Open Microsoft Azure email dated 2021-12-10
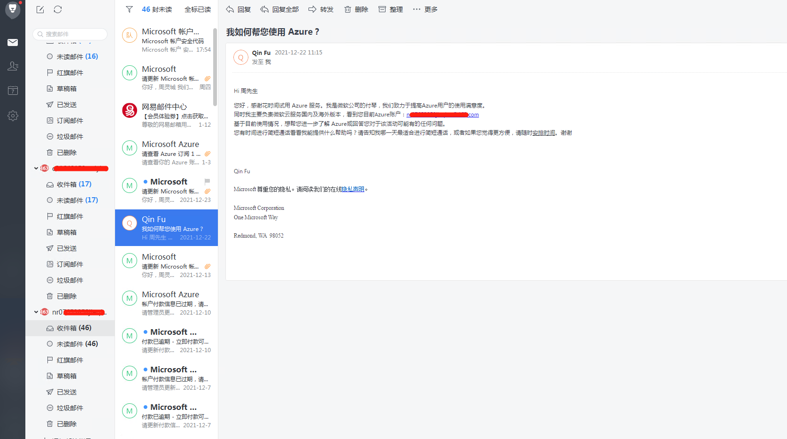Viewport: 787px width, 439px height. [x=166, y=303]
